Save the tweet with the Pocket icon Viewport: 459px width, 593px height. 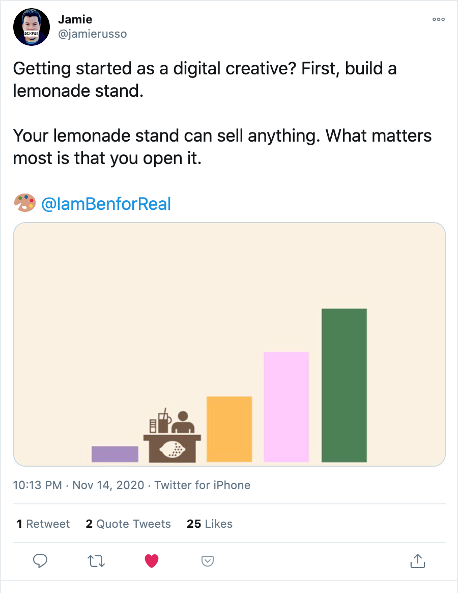[207, 561]
